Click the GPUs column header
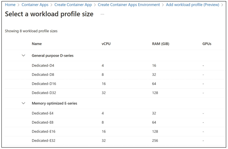 (x=207, y=44)
